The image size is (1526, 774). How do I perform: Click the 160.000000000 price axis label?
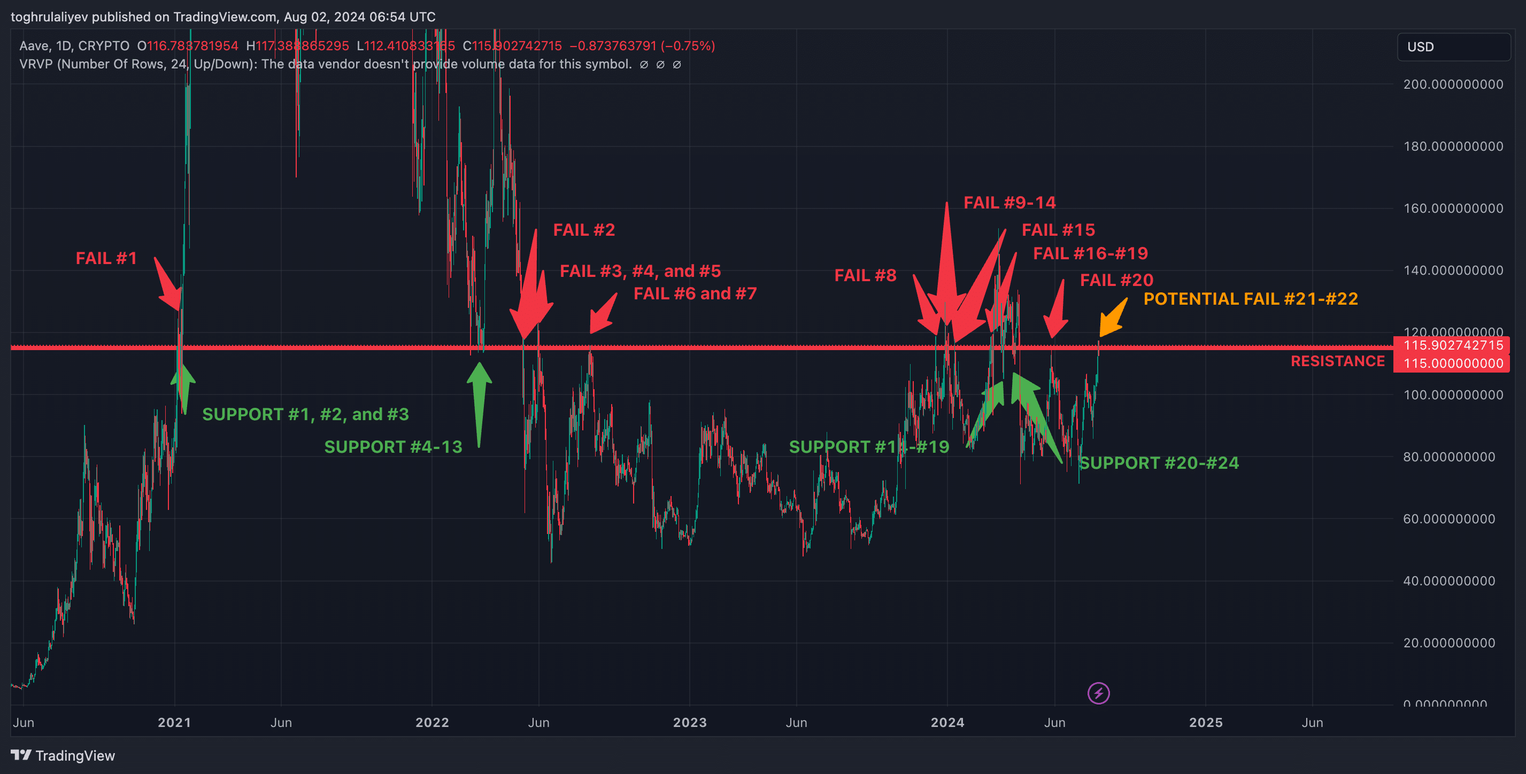pyautogui.click(x=1453, y=208)
